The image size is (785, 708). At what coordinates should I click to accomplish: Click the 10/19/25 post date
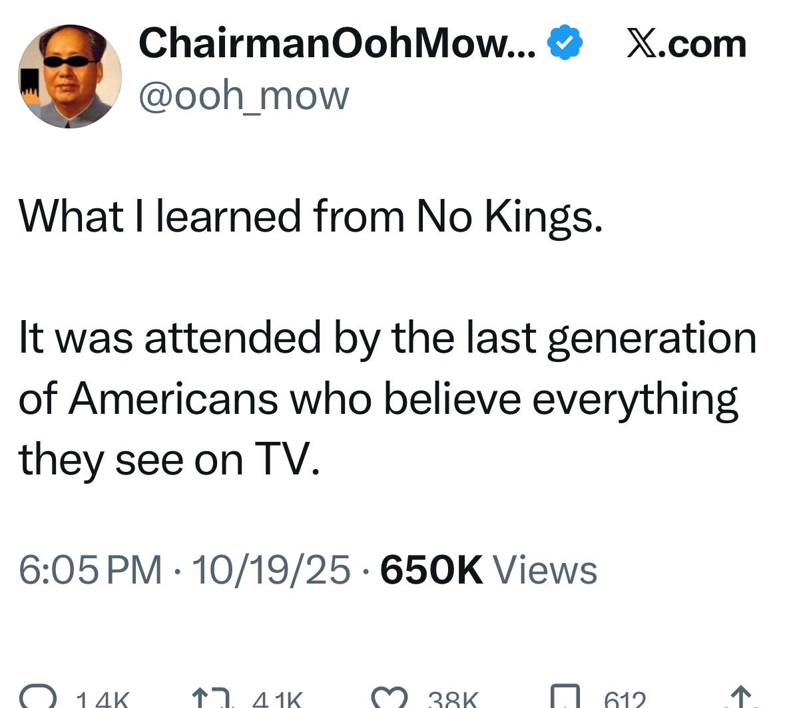[x=270, y=570]
